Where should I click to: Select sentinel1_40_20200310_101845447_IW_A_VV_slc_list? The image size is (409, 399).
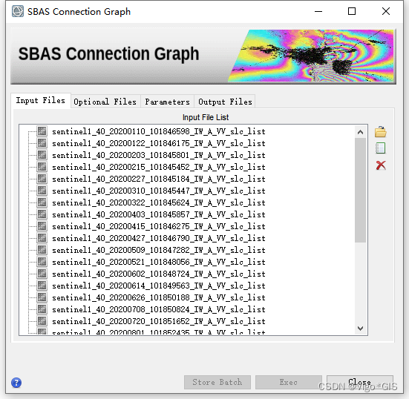pyautogui.click(x=159, y=191)
